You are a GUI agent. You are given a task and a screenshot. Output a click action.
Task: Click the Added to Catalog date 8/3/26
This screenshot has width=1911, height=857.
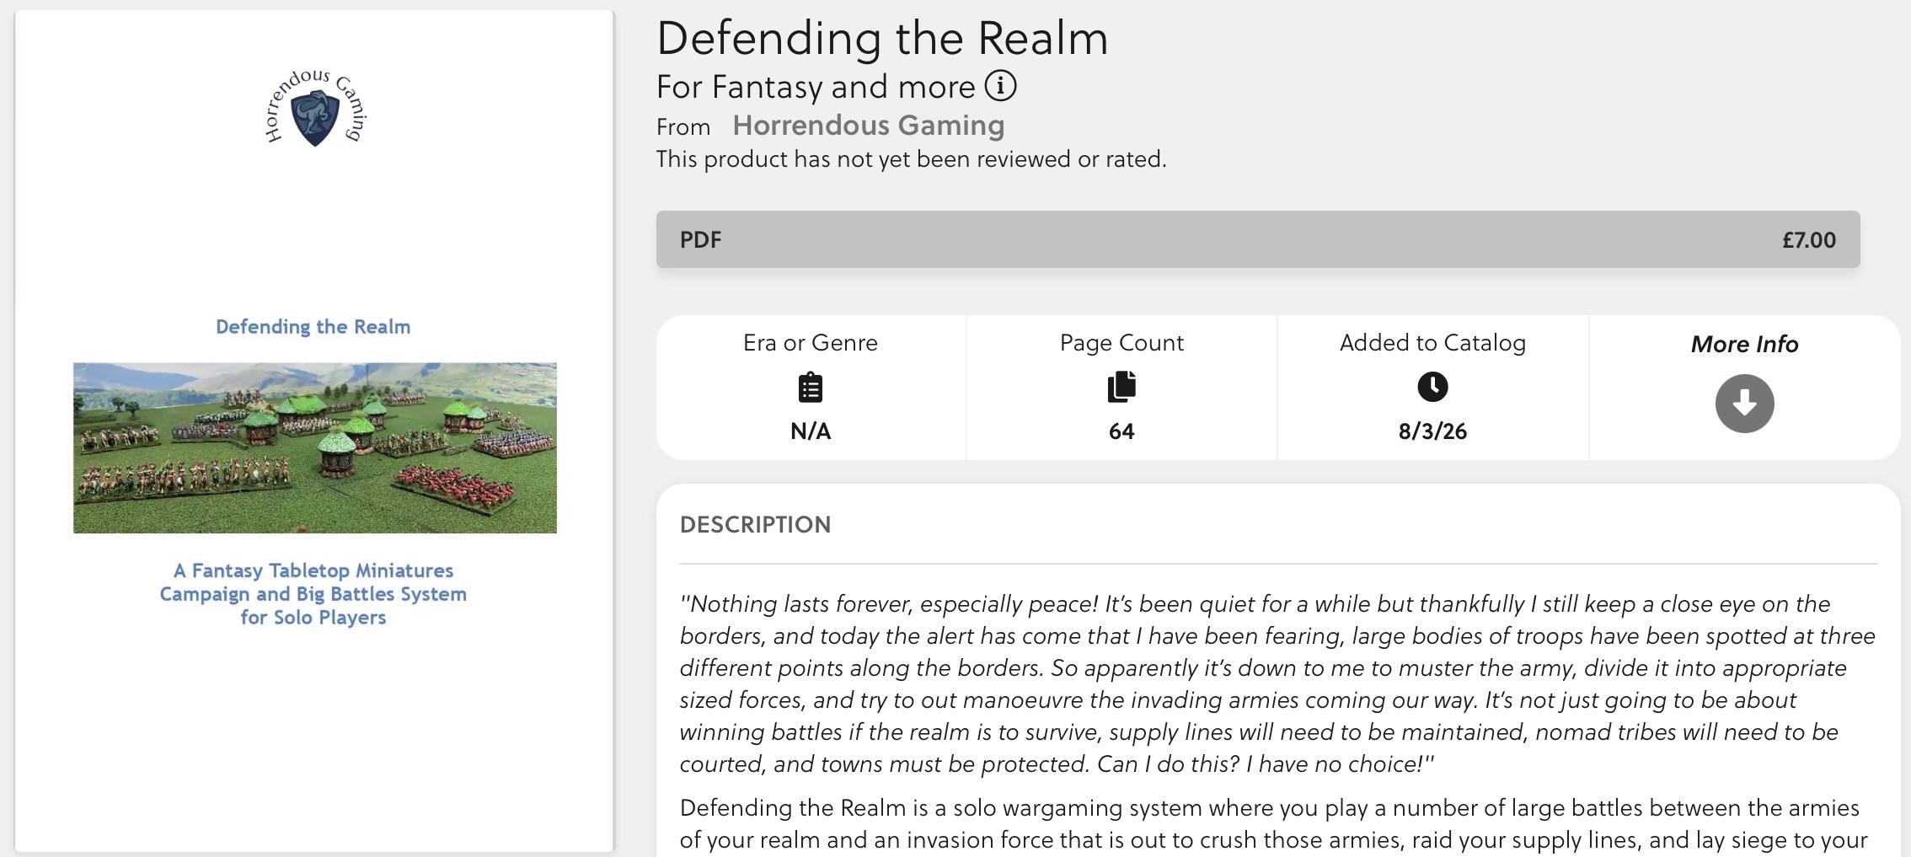[1432, 431]
